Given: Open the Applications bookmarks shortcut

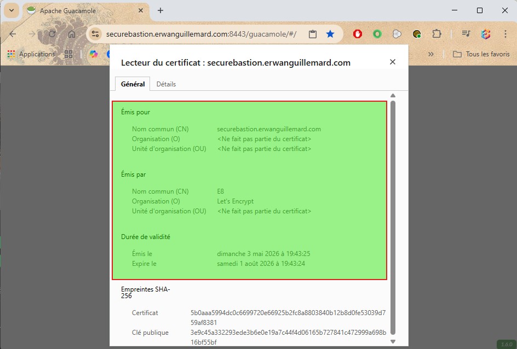Looking at the screenshot, I should coord(31,54).
